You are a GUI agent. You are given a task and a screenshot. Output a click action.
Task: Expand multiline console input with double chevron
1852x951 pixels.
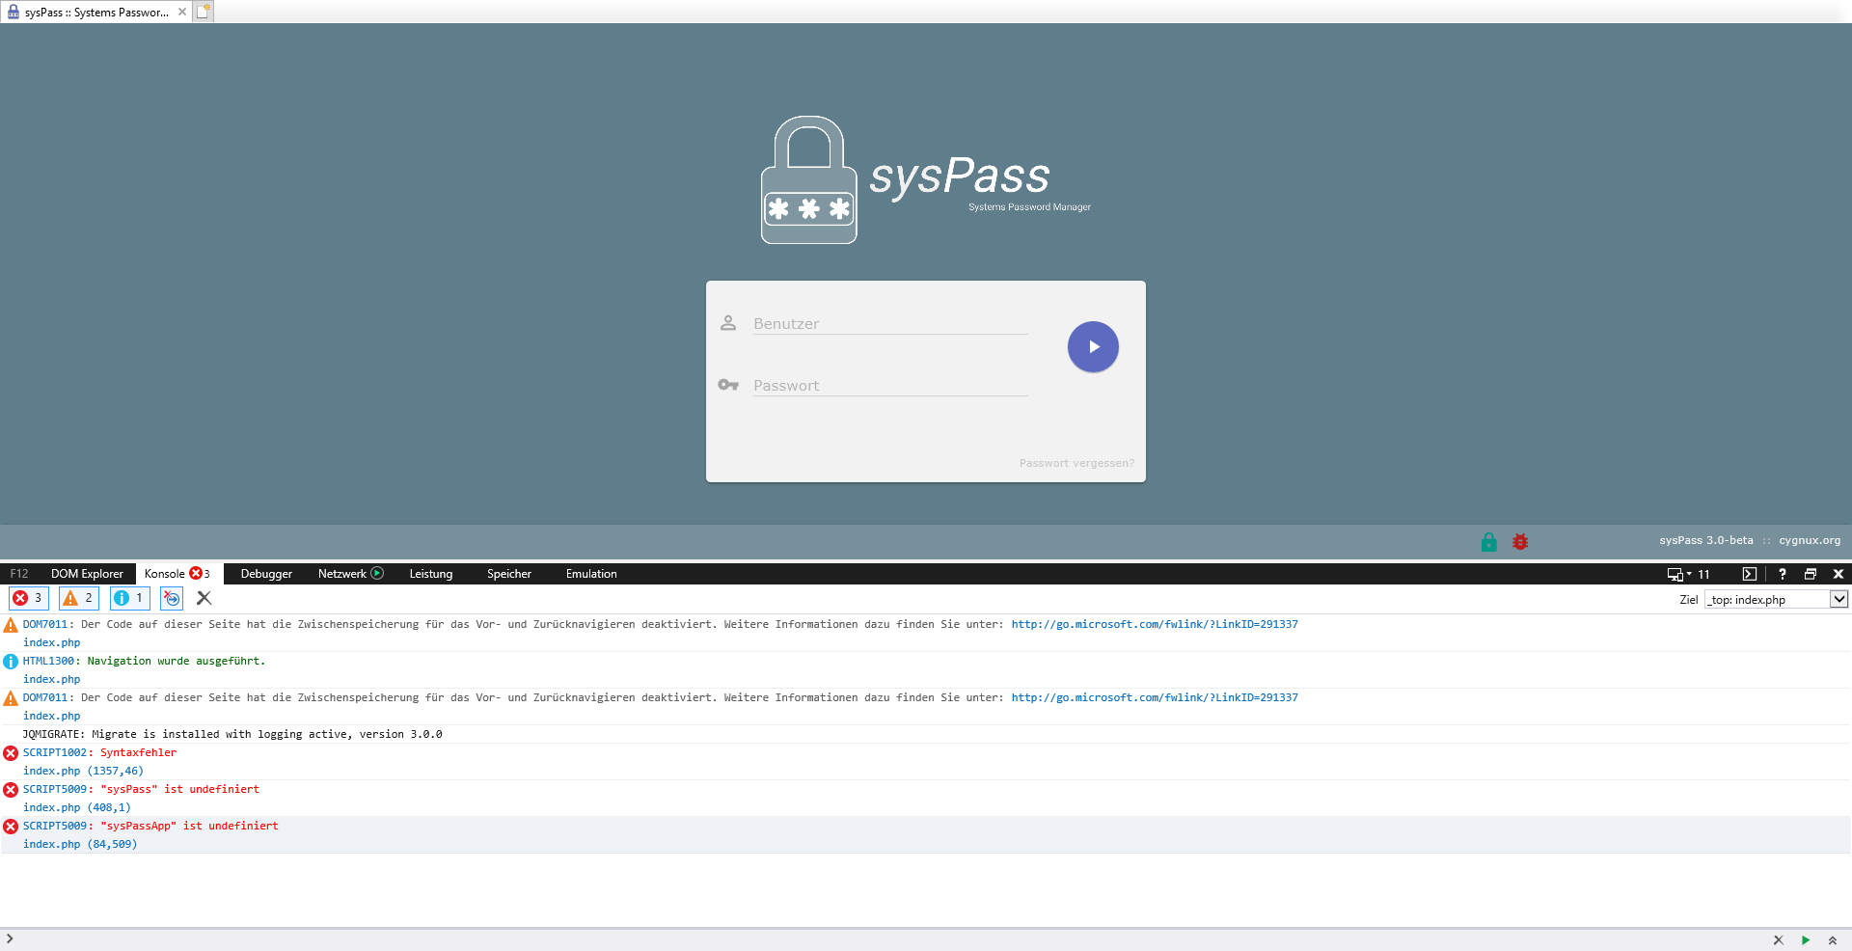(1832, 939)
